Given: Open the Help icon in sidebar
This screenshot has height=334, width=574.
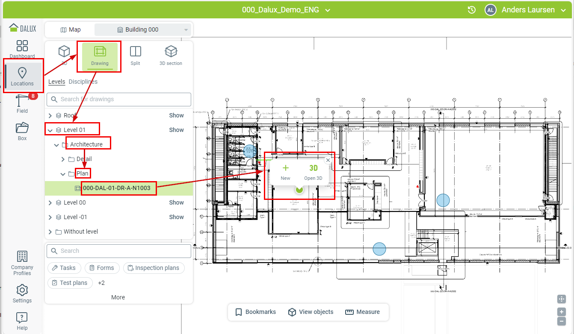Looking at the screenshot, I should click(22, 321).
